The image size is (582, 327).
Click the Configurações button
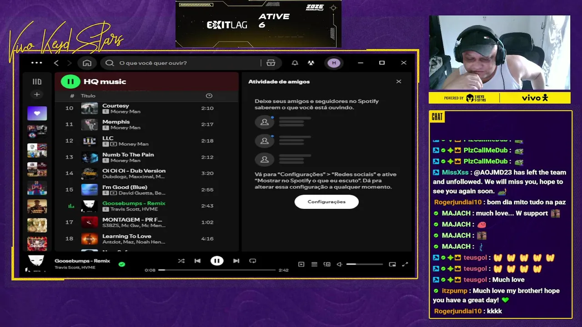pos(326,202)
